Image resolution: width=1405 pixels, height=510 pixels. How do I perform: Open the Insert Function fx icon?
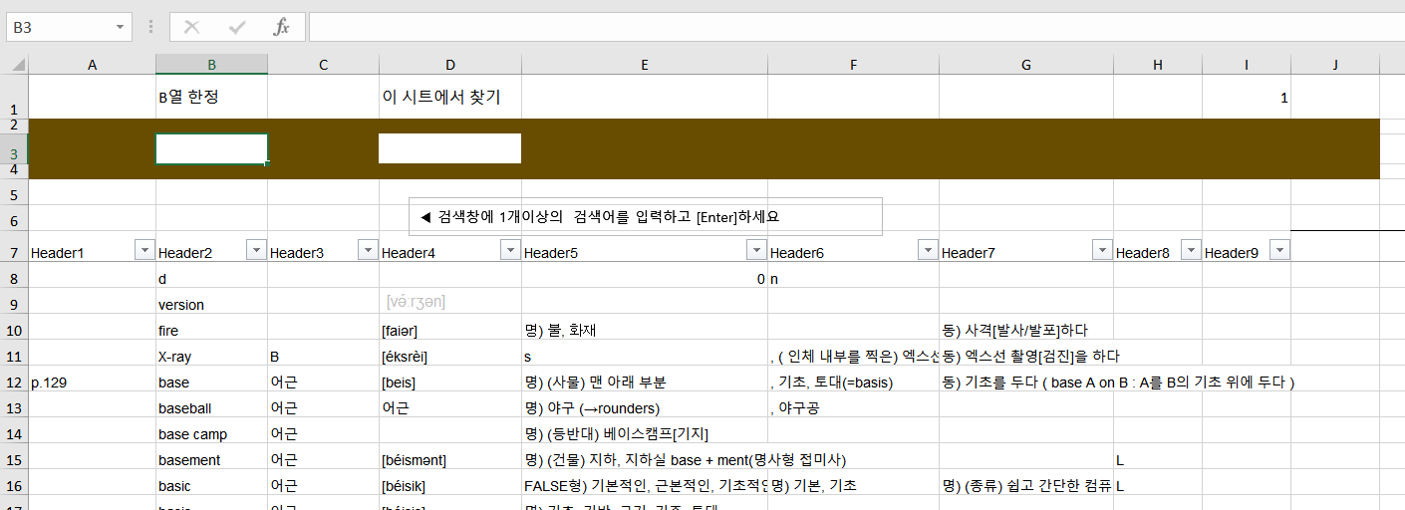[282, 27]
